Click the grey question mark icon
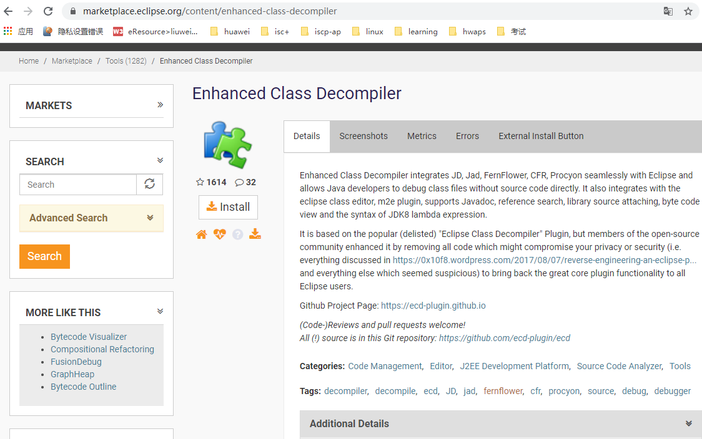This screenshot has height=439, width=702. (x=237, y=234)
